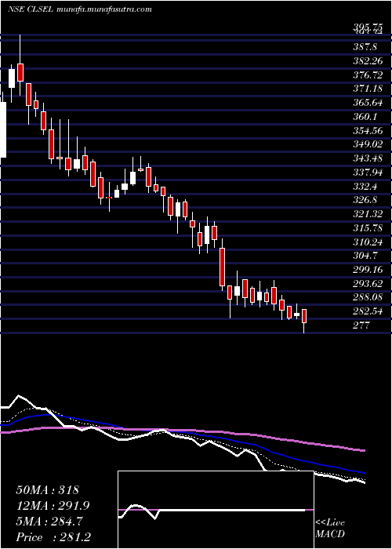The width and height of the screenshot is (392, 549).
Task: Select the 288.08 price axis label
Action: pyautogui.click(x=368, y=297)
